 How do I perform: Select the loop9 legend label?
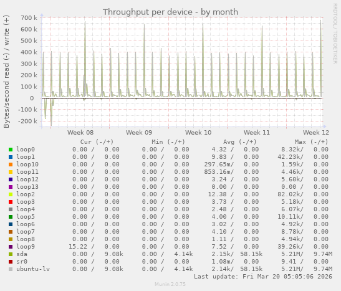[x=26, y=247]
